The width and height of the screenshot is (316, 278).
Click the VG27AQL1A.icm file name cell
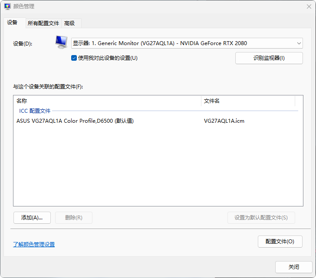pyautogui.click(x=224, y=121)
